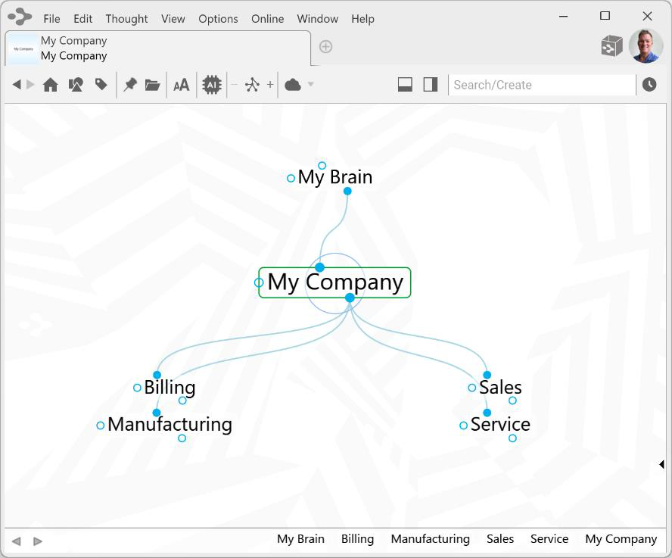This screenshot has width=672, height=558.
Task: Click the Search/Create input field
Action: coord(542,85)
